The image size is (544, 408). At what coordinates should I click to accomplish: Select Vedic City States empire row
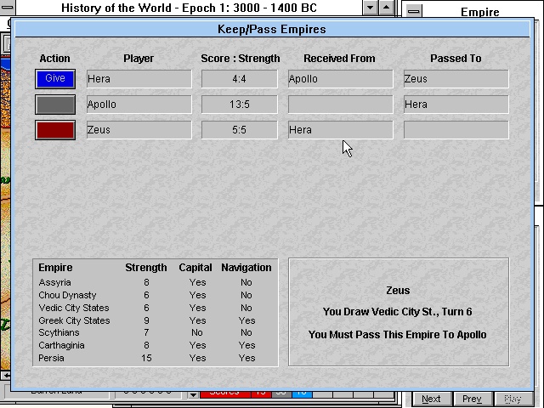pyautogui.click(x=155, y=308)
